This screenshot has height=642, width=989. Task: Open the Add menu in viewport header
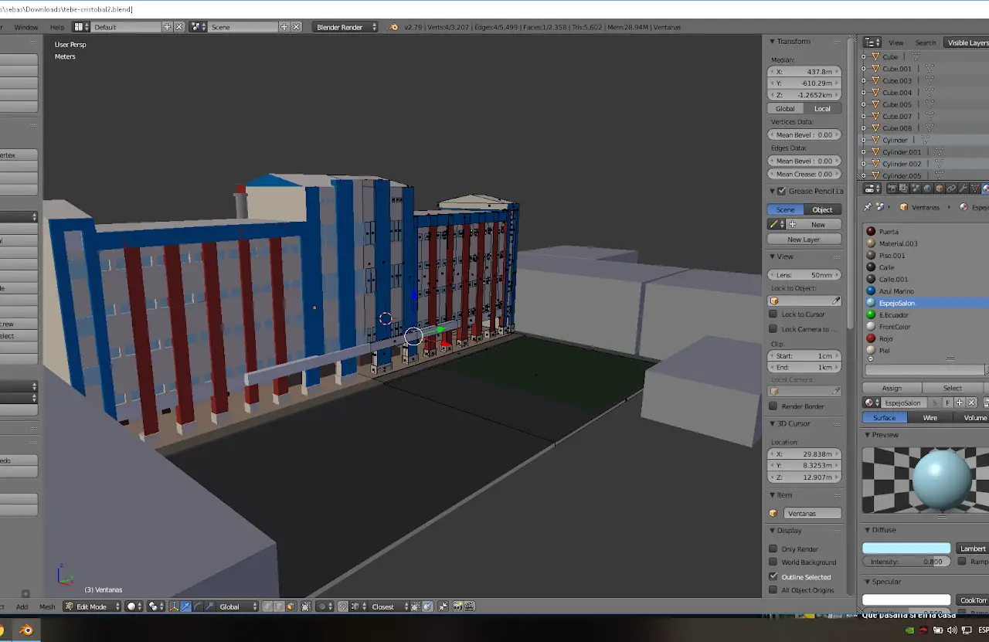point(22,606)
